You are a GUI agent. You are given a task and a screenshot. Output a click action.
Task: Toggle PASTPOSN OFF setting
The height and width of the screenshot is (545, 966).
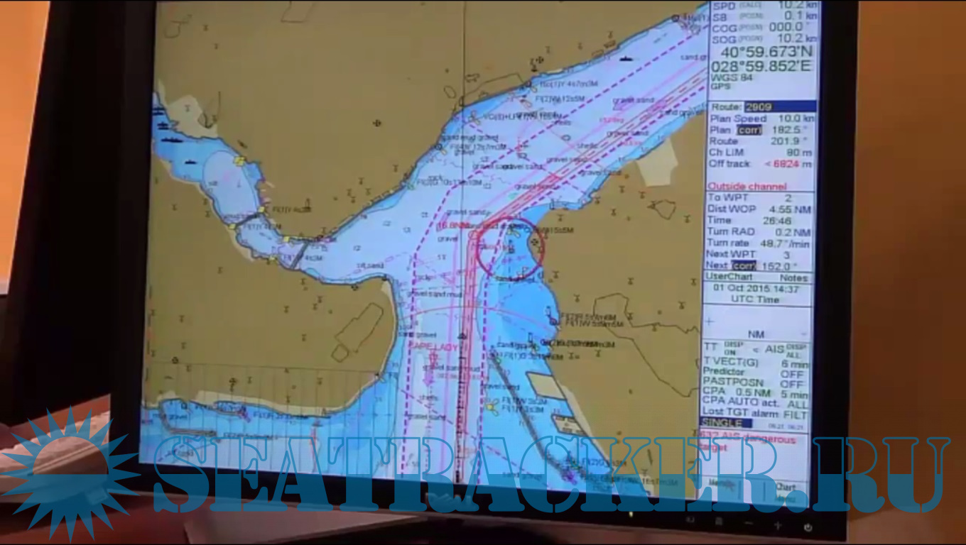click(792, 384)
